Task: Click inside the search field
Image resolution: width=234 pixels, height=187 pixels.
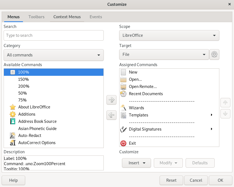Action: pyautogui.click(x=53, y=35)
